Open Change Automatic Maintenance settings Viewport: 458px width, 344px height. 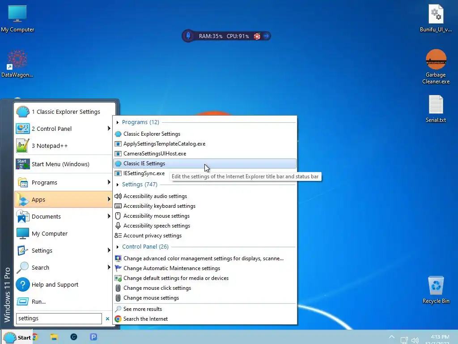pos(205,268)
